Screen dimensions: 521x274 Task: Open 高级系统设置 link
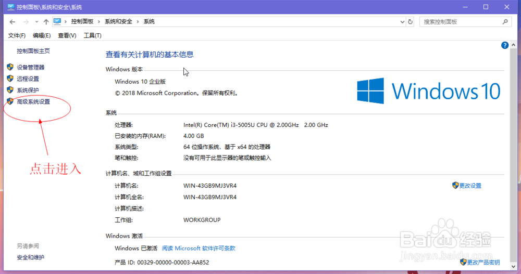click(33, 102)
